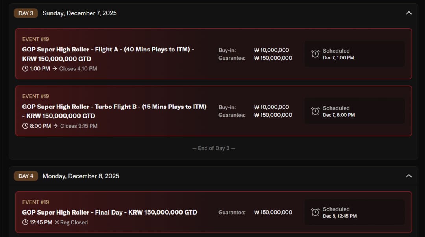
Task: Click the clock icon beside 12:45 PM
Action: click(25, 222)
